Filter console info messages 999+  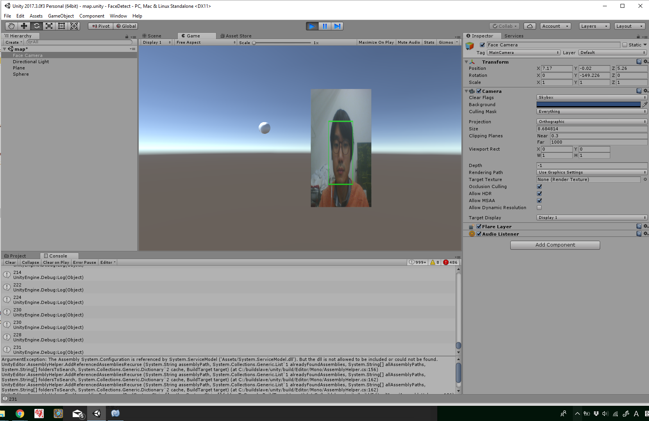tap(417, 262)
